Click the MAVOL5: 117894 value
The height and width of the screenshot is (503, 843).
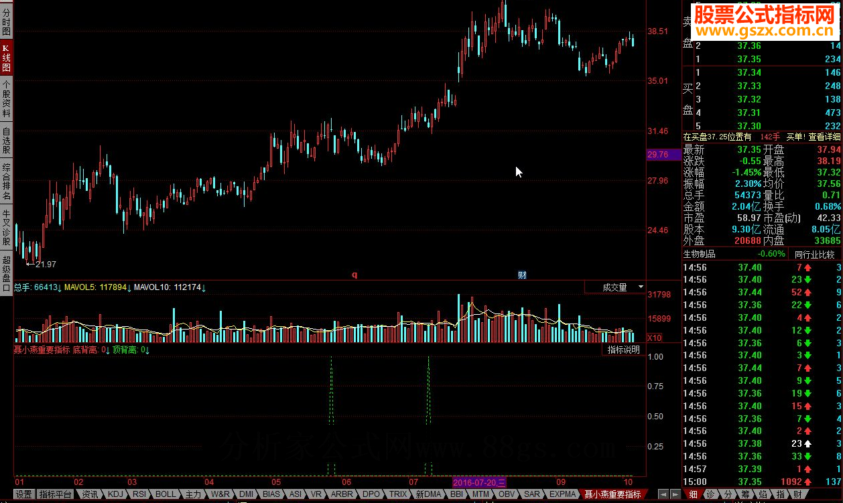click(96, 287)
